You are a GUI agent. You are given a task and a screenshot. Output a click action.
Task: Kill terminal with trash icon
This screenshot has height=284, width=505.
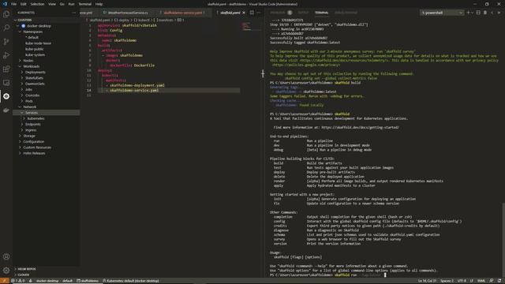485,13
